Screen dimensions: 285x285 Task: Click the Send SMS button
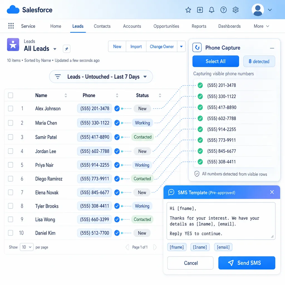[247, 263]
